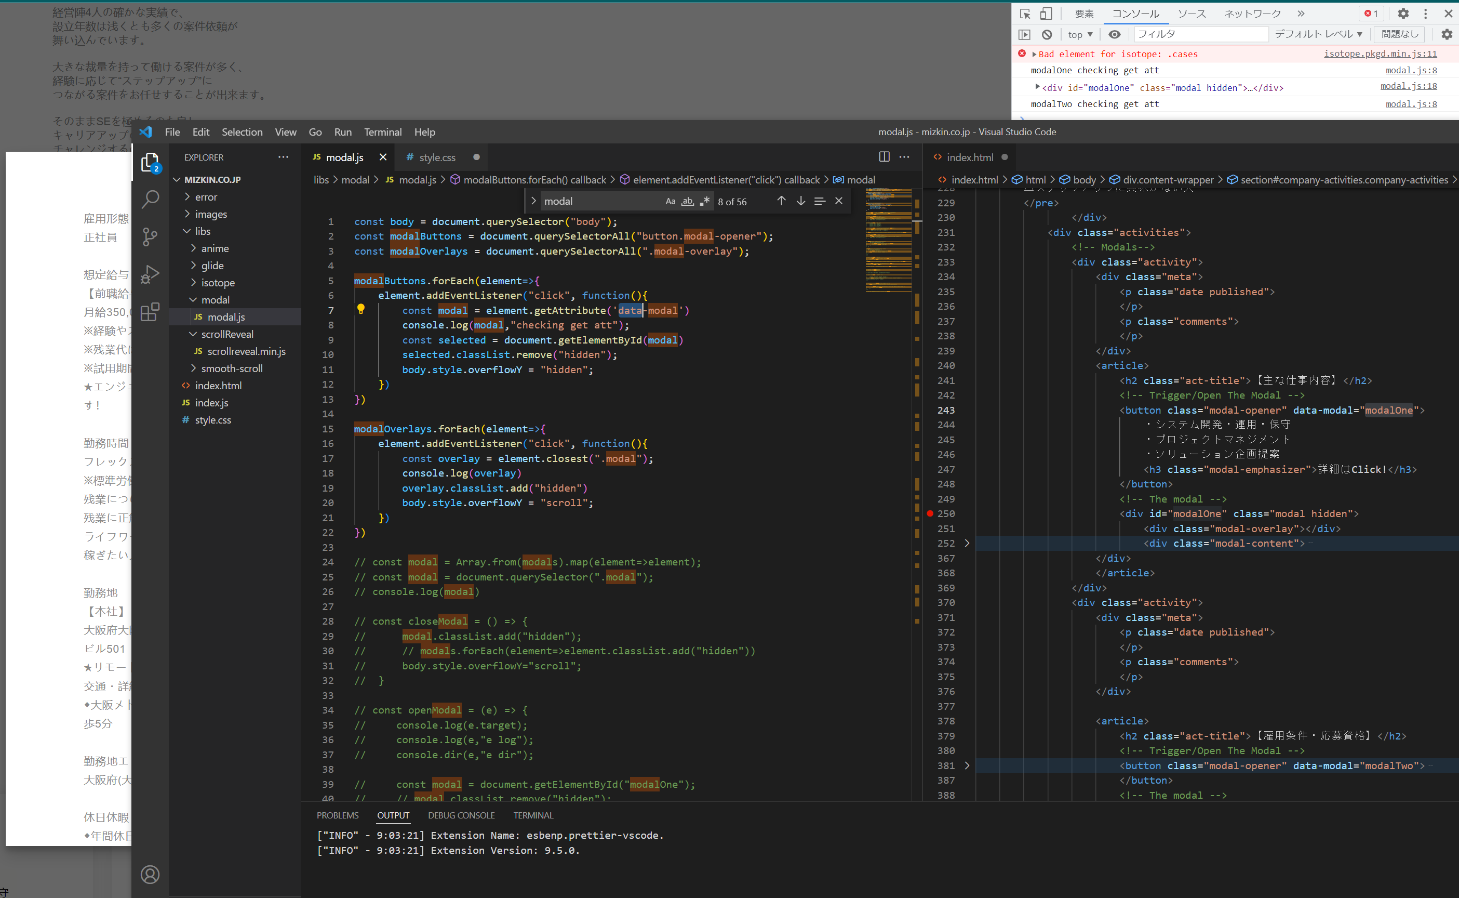Open Source Control view in activity bar
The image size is (1459, 898).
pos(150,236)
